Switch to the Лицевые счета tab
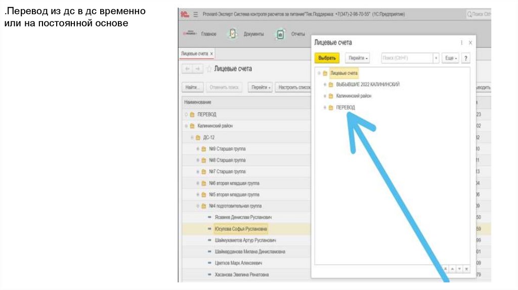This screenshot has height=290, width=518. click(x=195, y=54)
